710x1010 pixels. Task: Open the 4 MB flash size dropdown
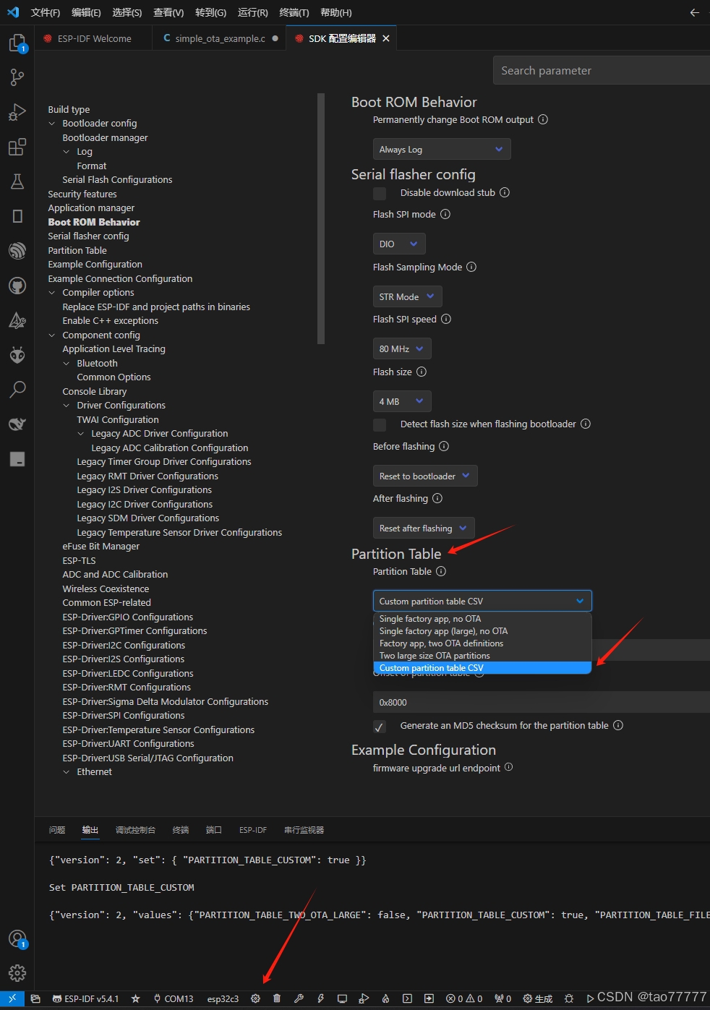(x=402, y=401)
